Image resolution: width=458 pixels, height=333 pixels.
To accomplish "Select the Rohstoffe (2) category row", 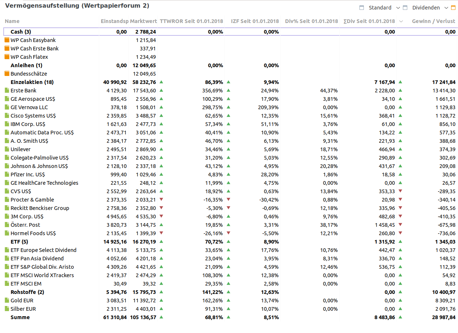I will pyautogui.click(x=230, y=292).
